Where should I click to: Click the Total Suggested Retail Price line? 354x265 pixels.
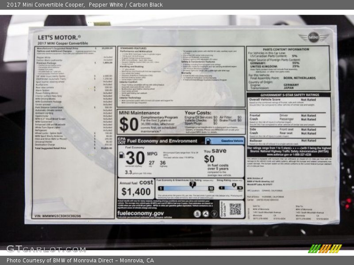pos(74,148)
